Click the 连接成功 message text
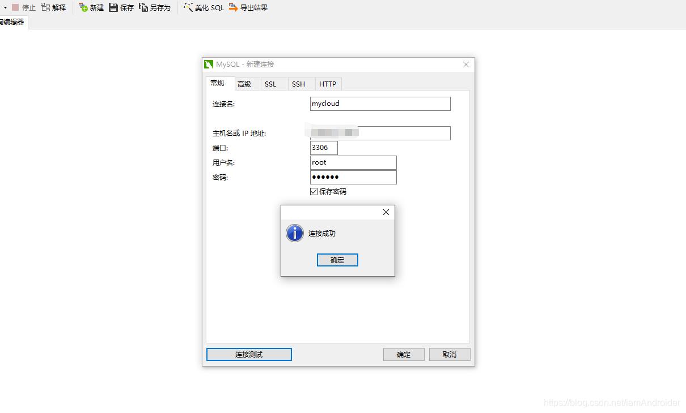 pos(322,233)
